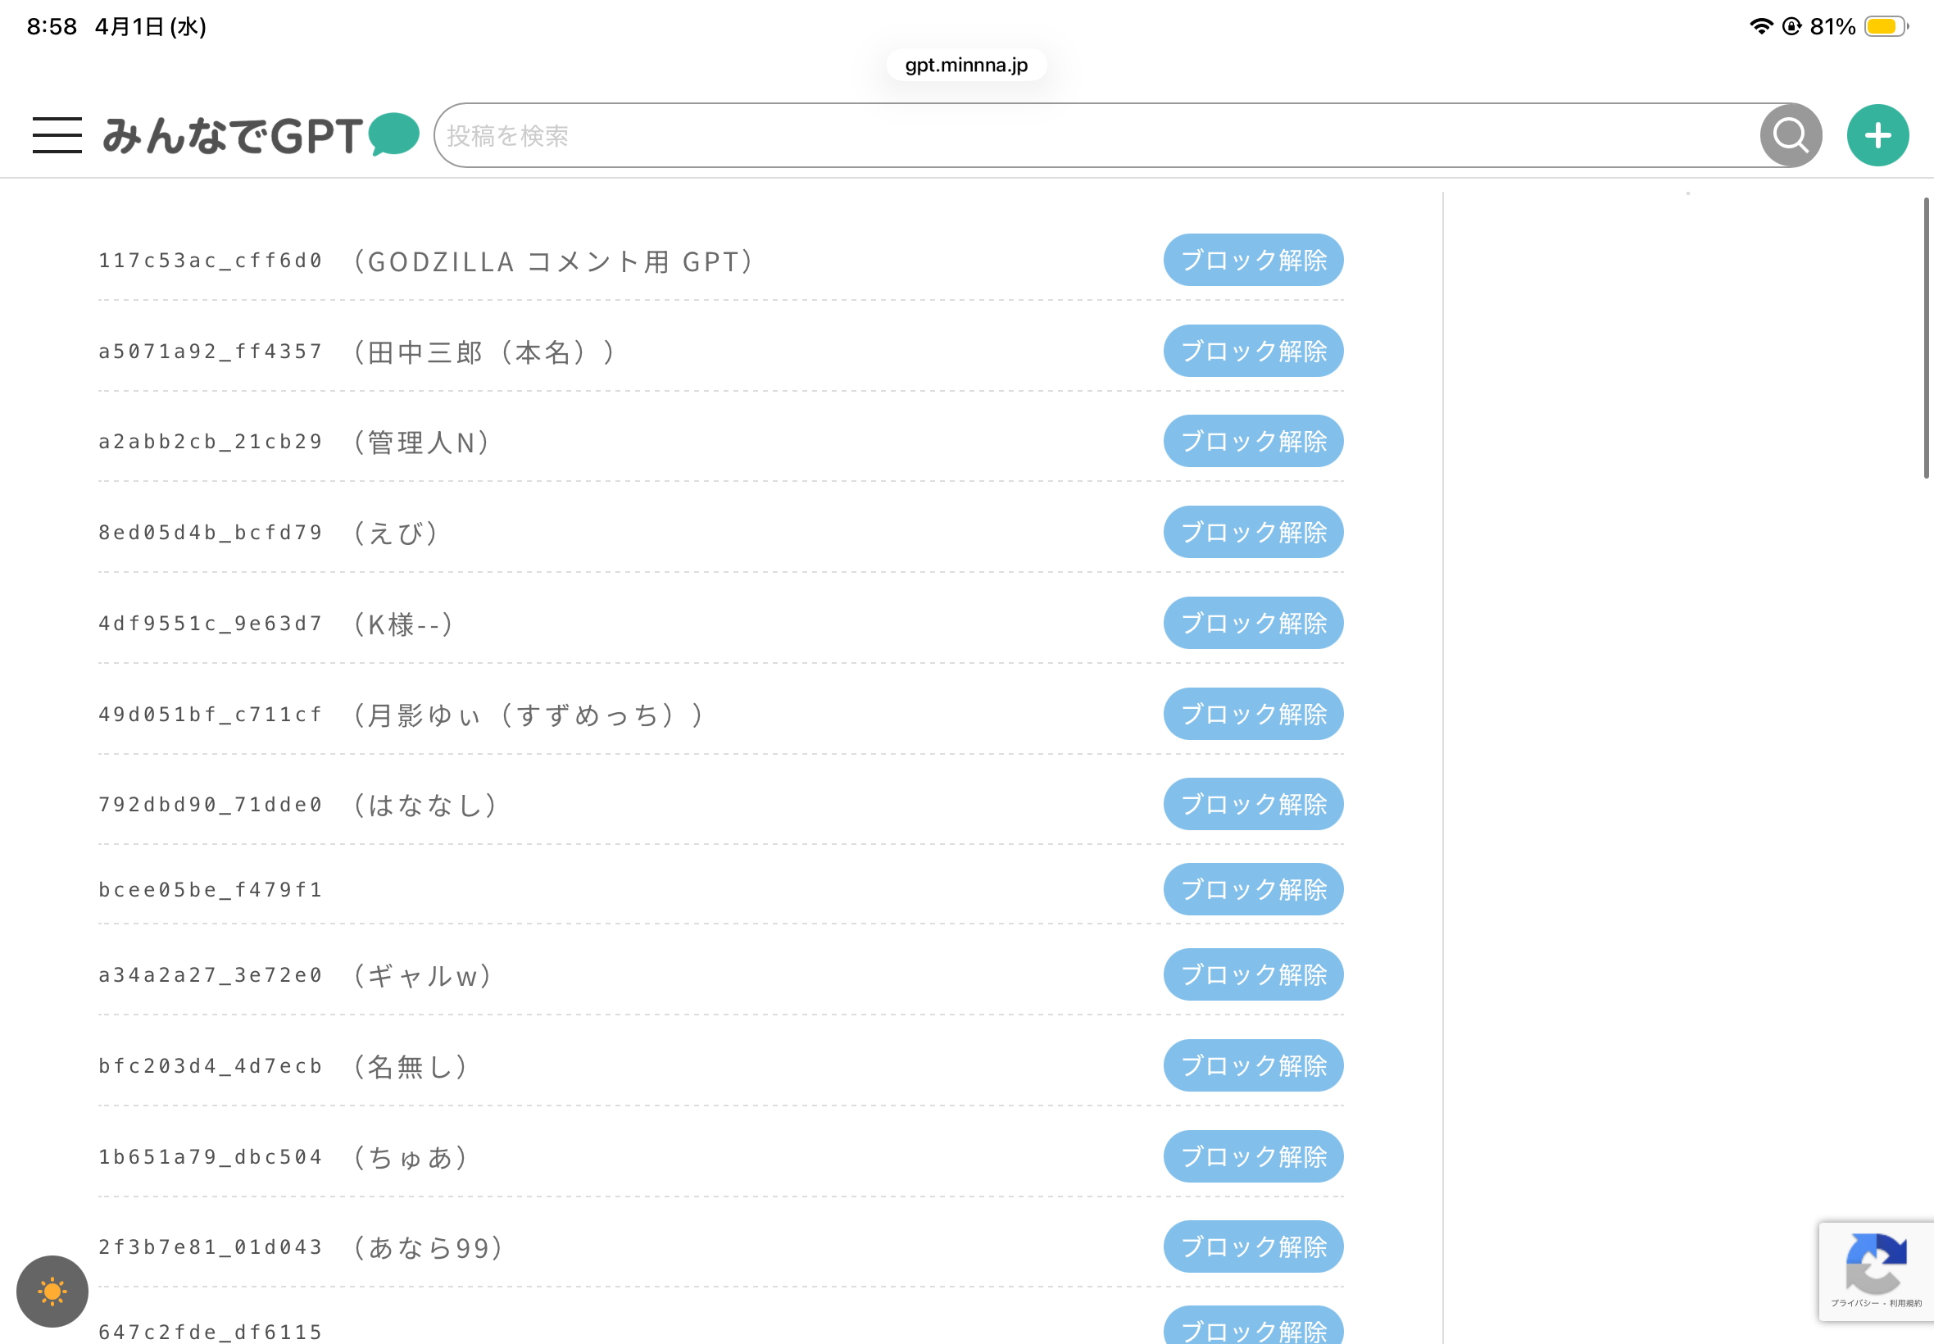Click ブロック解除 for ギャルw
This screenshot has width=1934, height=1344.
coord(1253,975)
